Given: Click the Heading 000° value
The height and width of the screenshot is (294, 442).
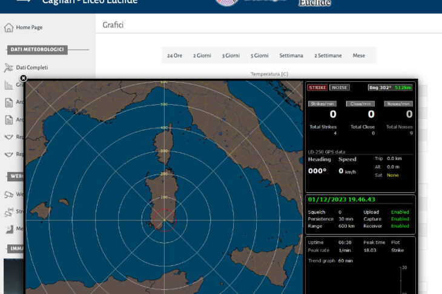Looking at the screenshot, I should coord(317,171).
